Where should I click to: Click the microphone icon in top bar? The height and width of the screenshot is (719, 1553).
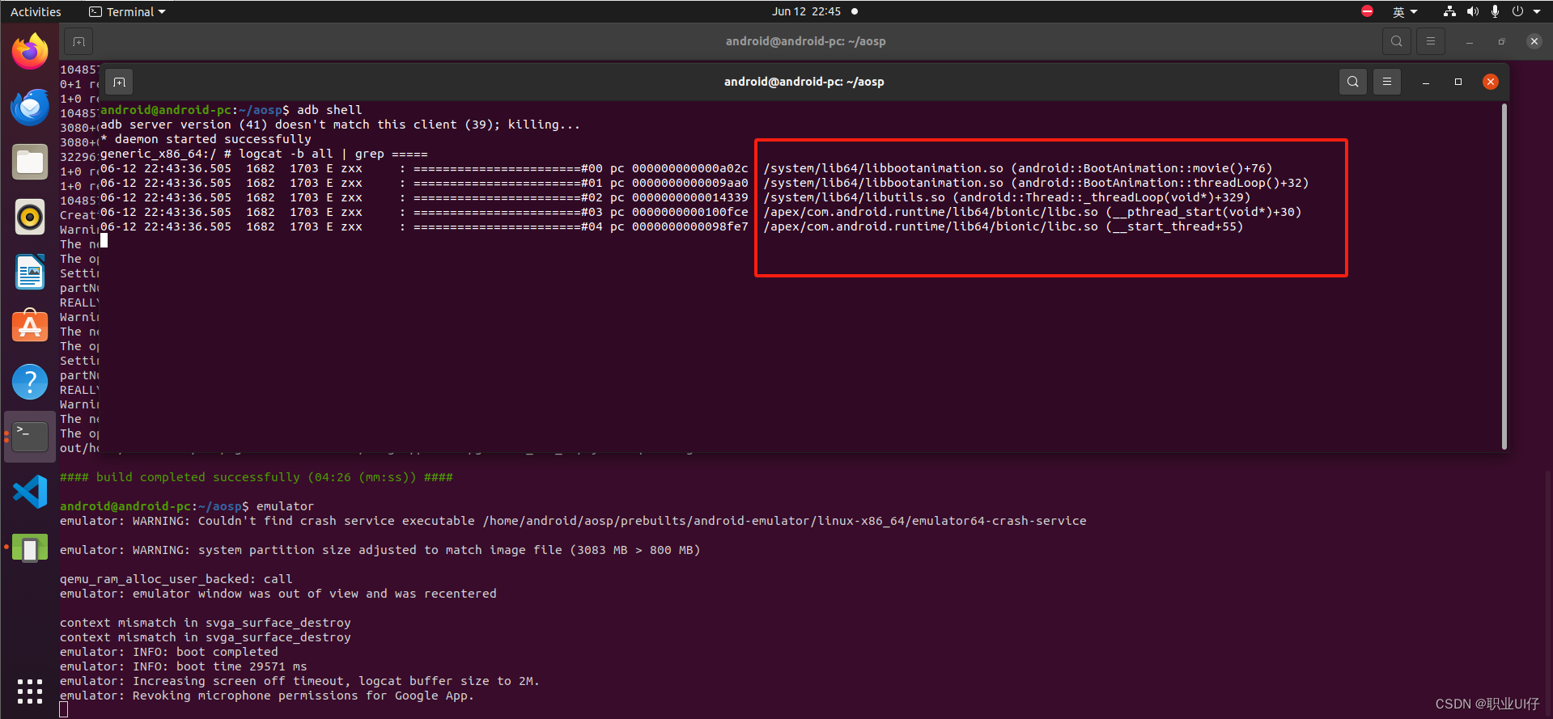pos(1495,11)
